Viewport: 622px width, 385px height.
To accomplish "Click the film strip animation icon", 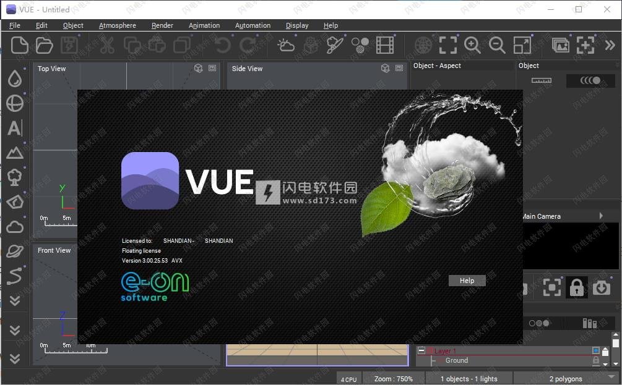I will tap(385, 45).
